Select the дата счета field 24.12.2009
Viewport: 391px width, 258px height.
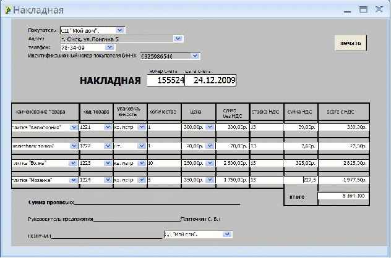point(210,81)
